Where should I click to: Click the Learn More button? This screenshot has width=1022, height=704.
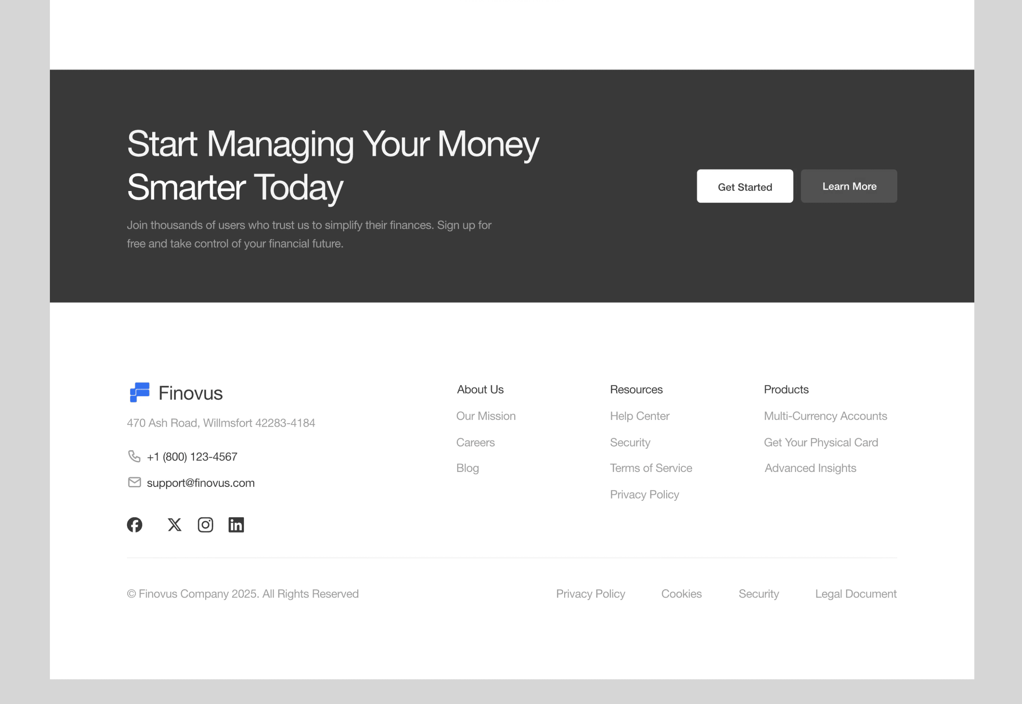tap(849, 186)
